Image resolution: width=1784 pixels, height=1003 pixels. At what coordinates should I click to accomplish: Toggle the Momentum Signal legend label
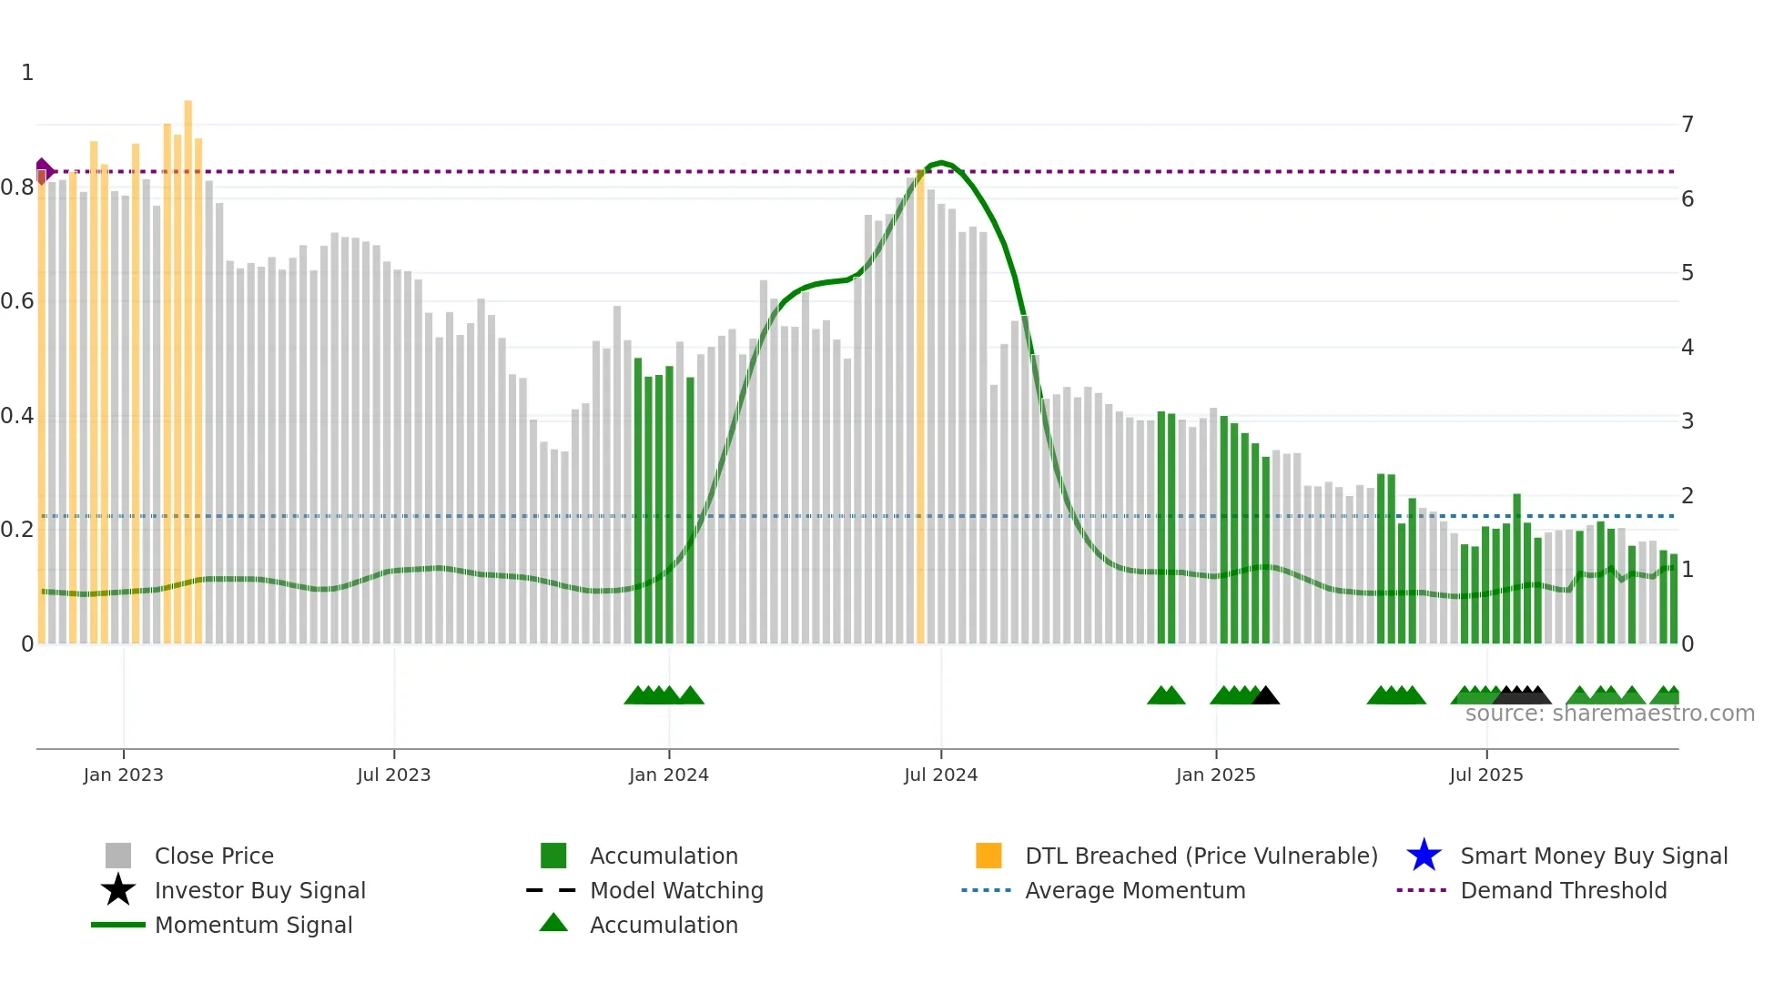(x=253, y=925)
